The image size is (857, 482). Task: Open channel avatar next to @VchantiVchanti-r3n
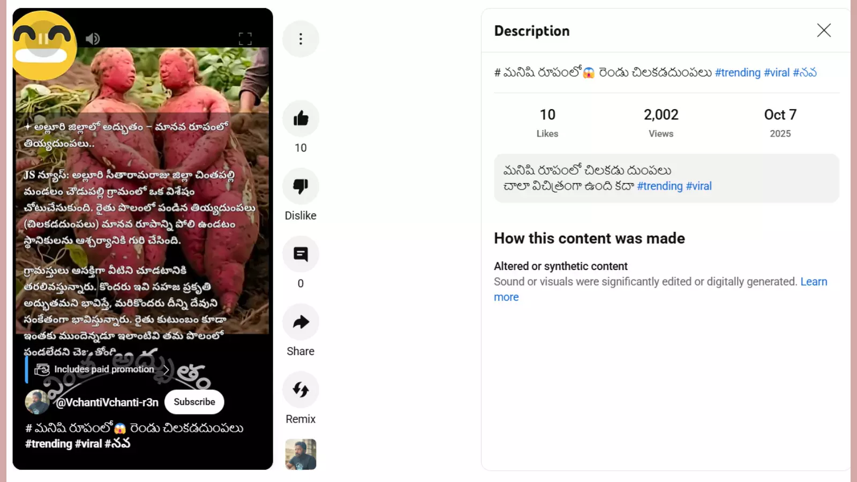point(37,402)
